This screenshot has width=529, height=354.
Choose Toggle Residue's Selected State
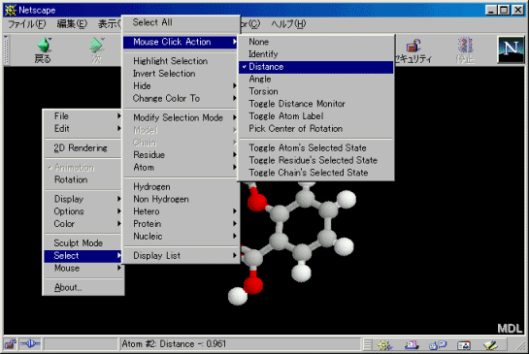(315, 160)
